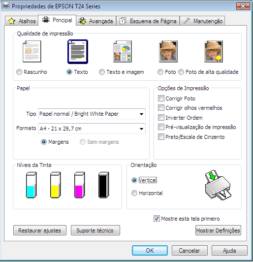
Task: Click the Restaurar ajustes button
Action: point(40,230)
